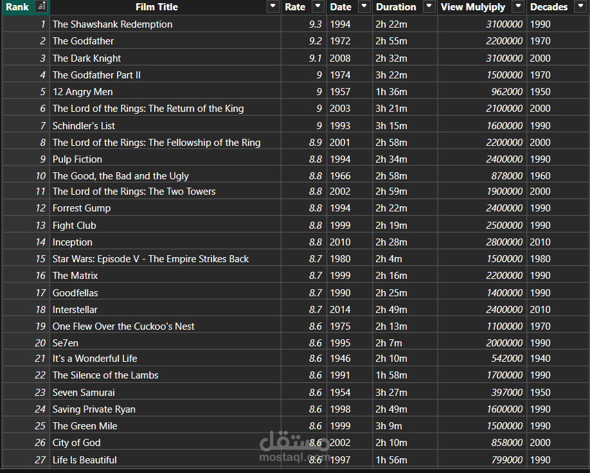
Task: Select It's a Wonderful Life cell
Action: (x=166, y=358)
